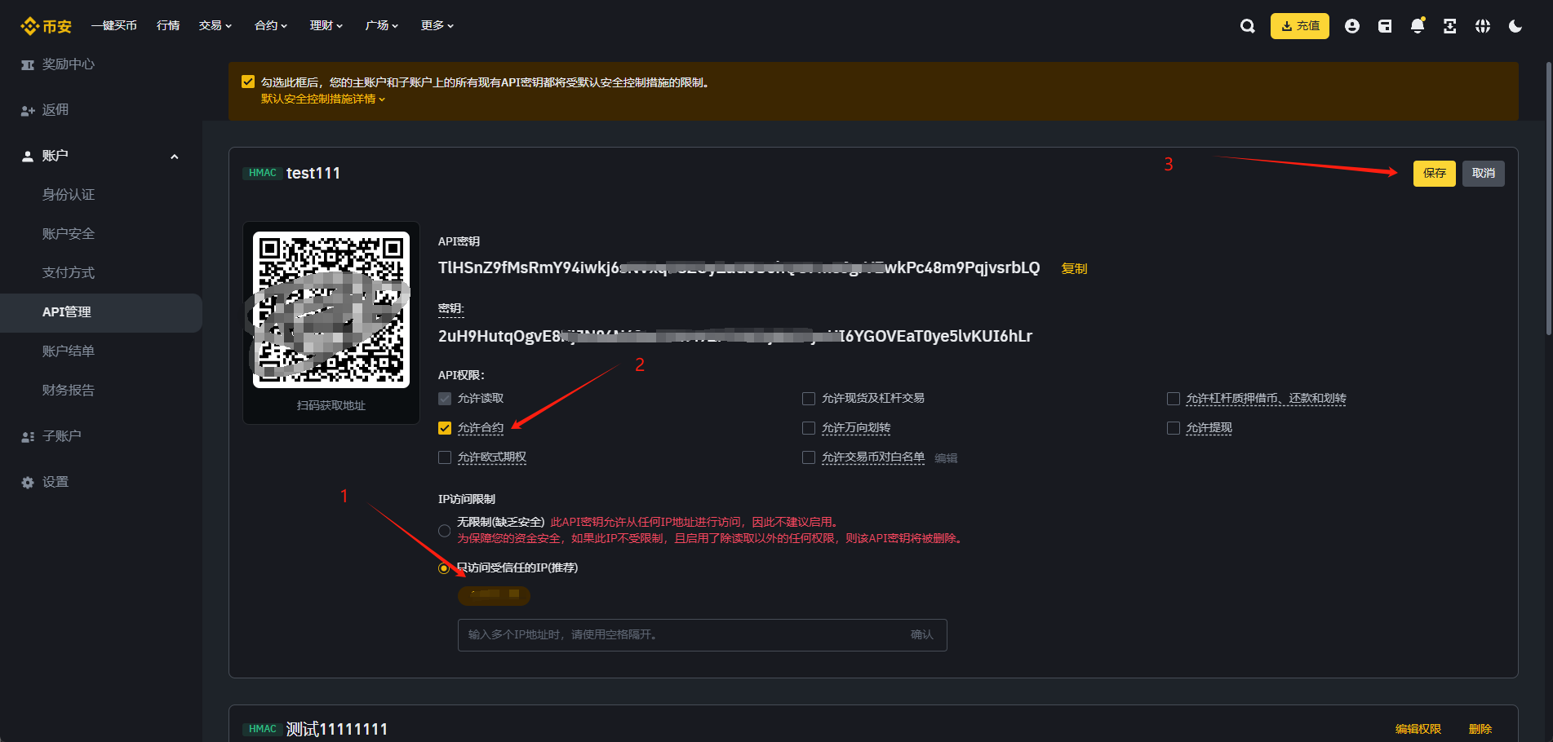Enable the 允许提现 checkbox
The height and width of the screenshot is (742, 1553).
coord(1174,428)
